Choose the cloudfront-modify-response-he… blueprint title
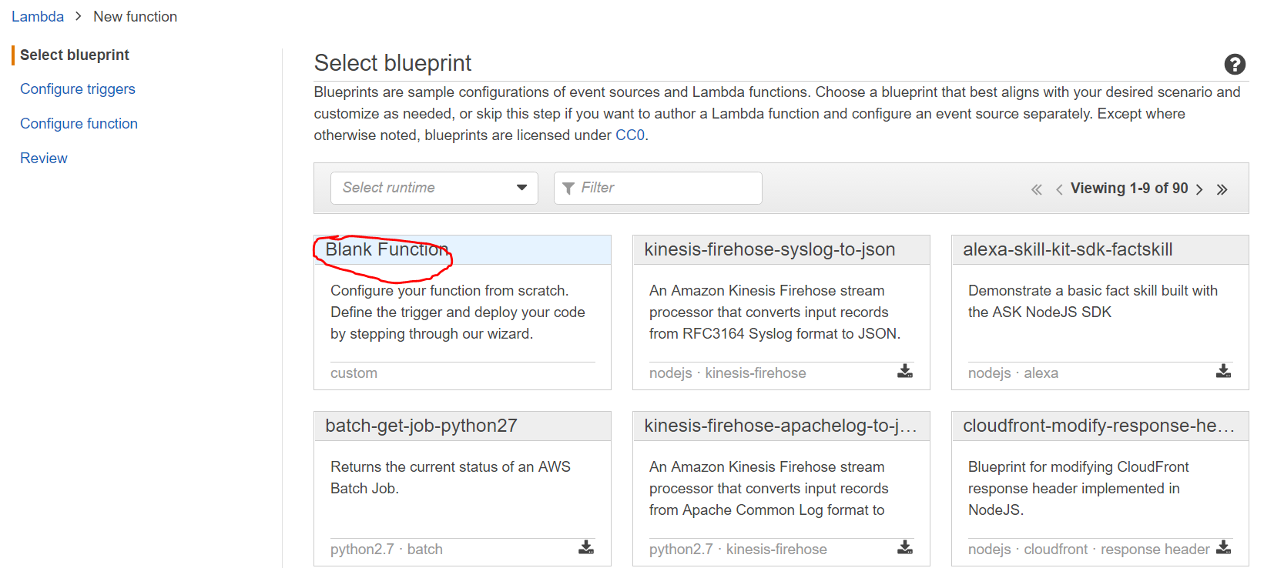The image size is (1274, 568). [x=1099, y=426]
